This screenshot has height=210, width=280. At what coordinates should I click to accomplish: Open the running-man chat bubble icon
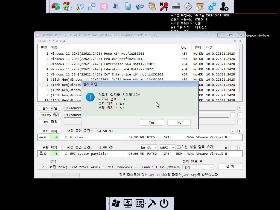[x=80, y=7]
